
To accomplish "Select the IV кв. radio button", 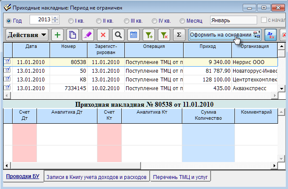I will coord(154,21).
